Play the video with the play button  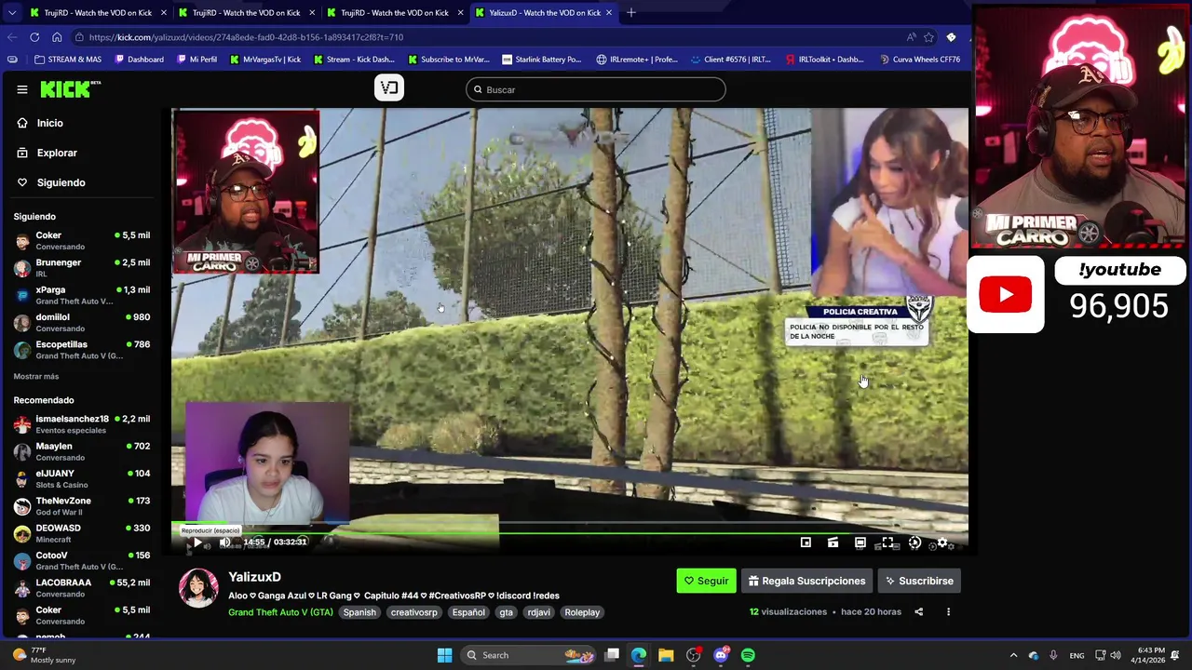(x=196, y=543)
